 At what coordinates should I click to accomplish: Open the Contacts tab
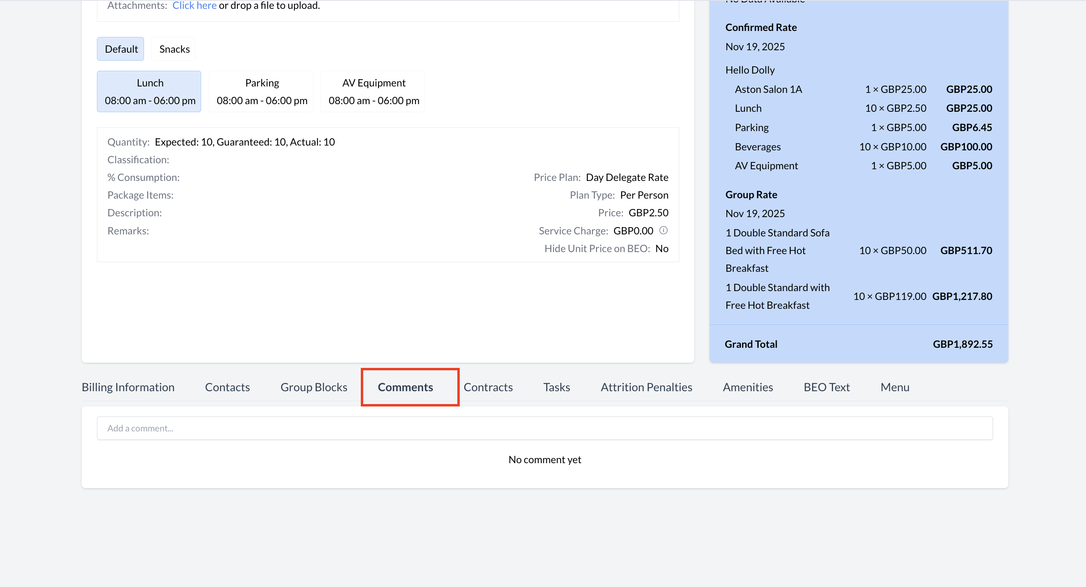coord(227,387)
